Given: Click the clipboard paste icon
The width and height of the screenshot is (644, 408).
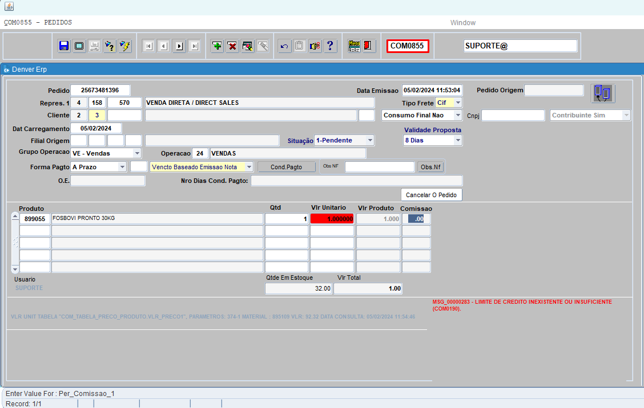Looking at the screenshot, I should 299,46.
